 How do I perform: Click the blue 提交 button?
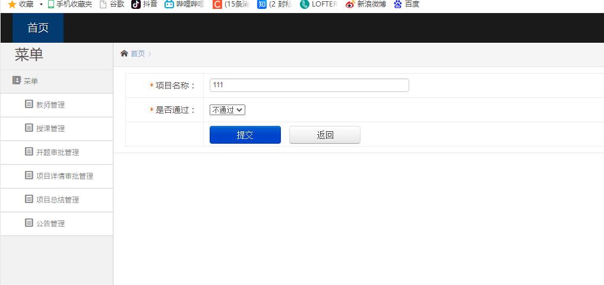pyautogui.click(x=245, y=135)
